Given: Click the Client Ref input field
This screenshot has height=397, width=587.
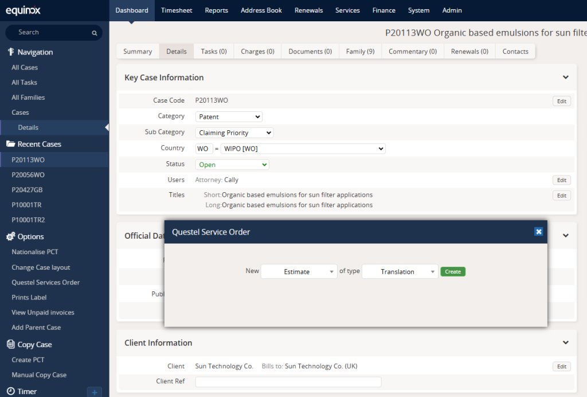Looking at the screenshot, I should click(x=288, y=382).
